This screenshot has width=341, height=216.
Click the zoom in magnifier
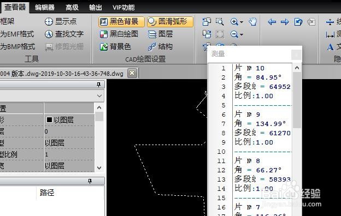coord(234,22)
